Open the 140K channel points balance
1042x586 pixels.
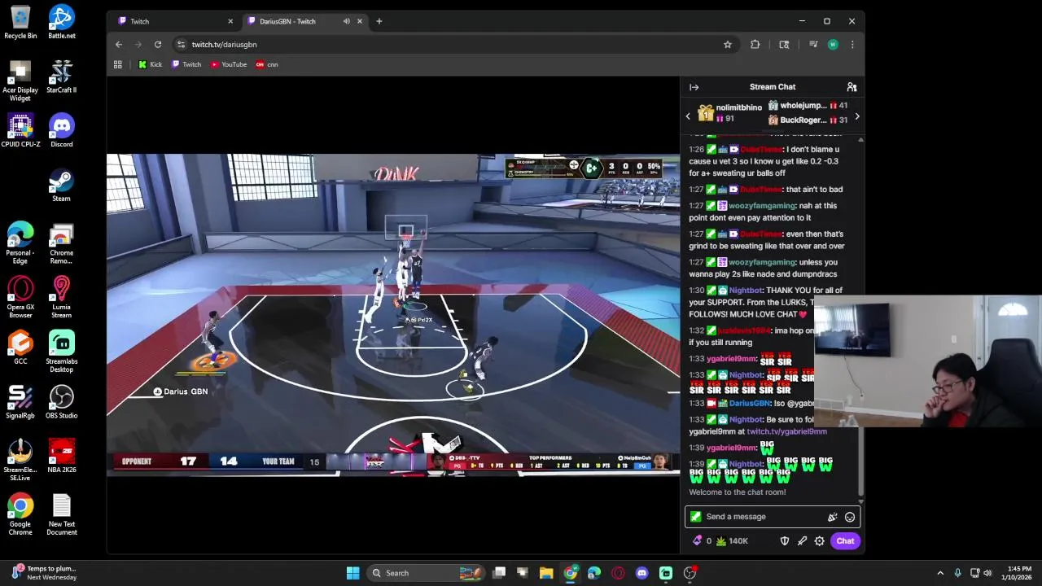[x=732, y=541]
